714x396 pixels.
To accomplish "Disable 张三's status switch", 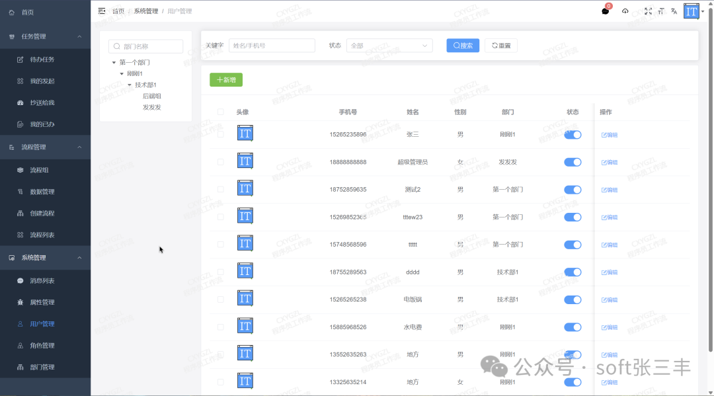I will tap(573, 134).
